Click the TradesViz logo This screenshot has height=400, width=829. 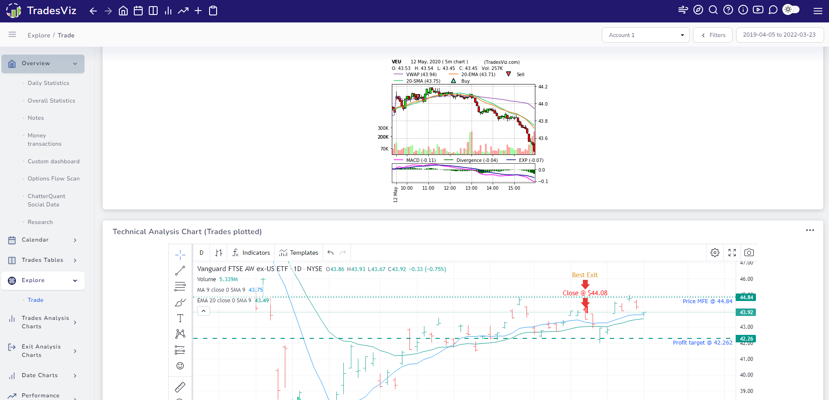click(41, 11)
